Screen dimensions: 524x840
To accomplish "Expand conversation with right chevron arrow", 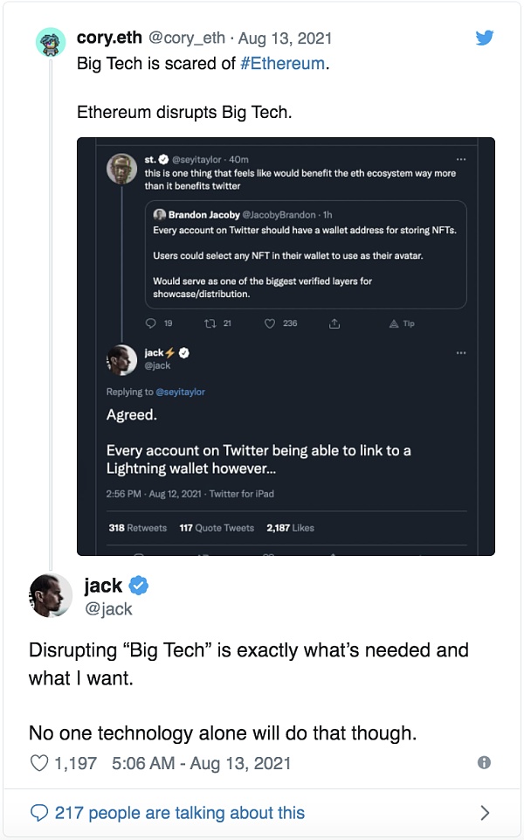I will tap(486, 813).
